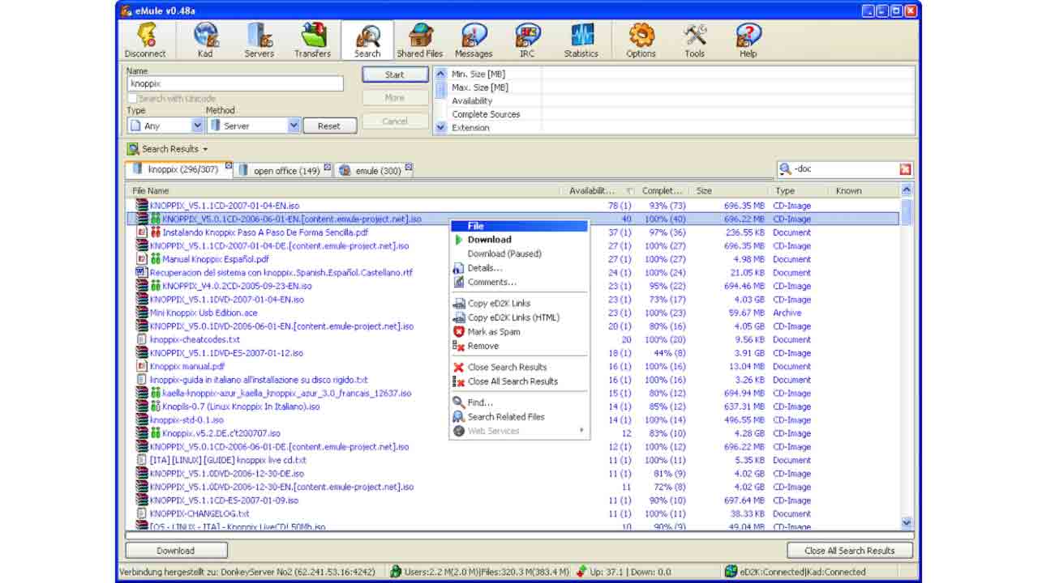Screen dimensions: 1038x583
Task: Open the Kad network panel
Action: tap(204, 39)
